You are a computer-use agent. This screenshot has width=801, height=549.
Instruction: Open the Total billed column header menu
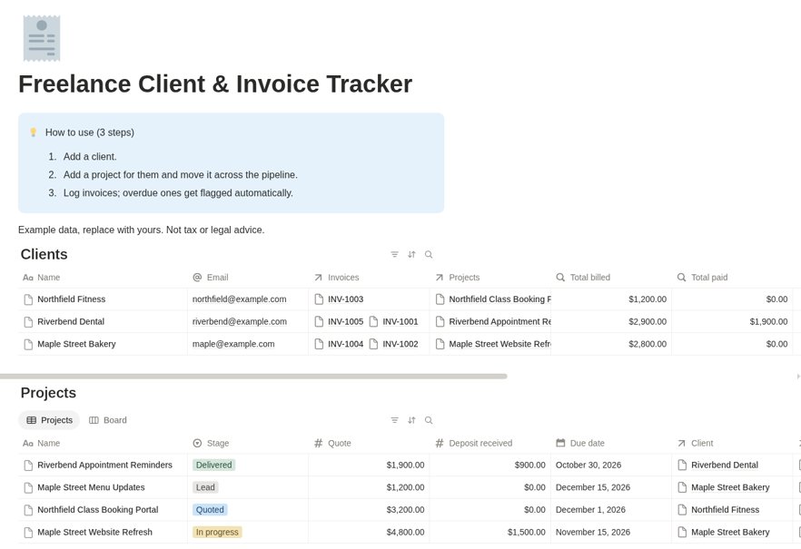(611, 277)
